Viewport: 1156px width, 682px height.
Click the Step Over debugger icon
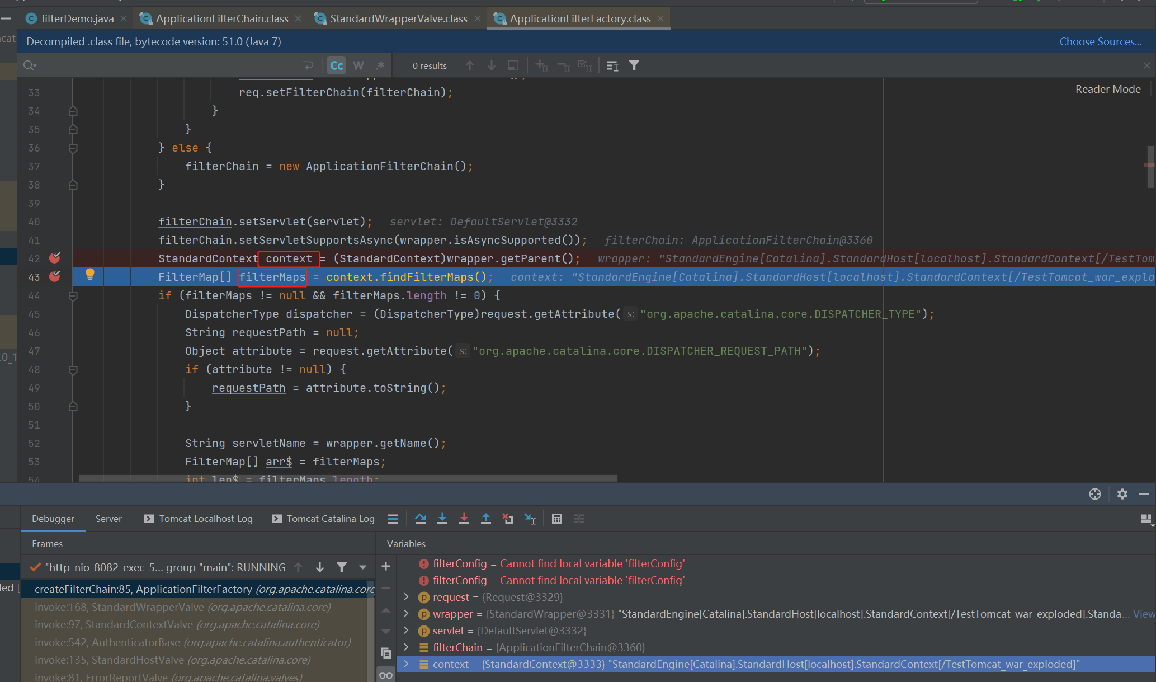(421, 519)
